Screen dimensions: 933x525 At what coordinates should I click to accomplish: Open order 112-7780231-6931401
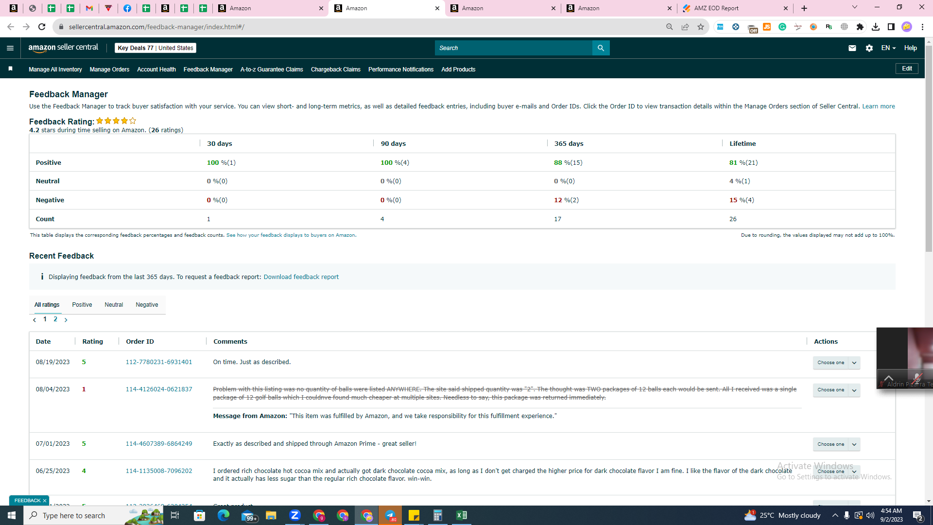click(x=159, y=362)
